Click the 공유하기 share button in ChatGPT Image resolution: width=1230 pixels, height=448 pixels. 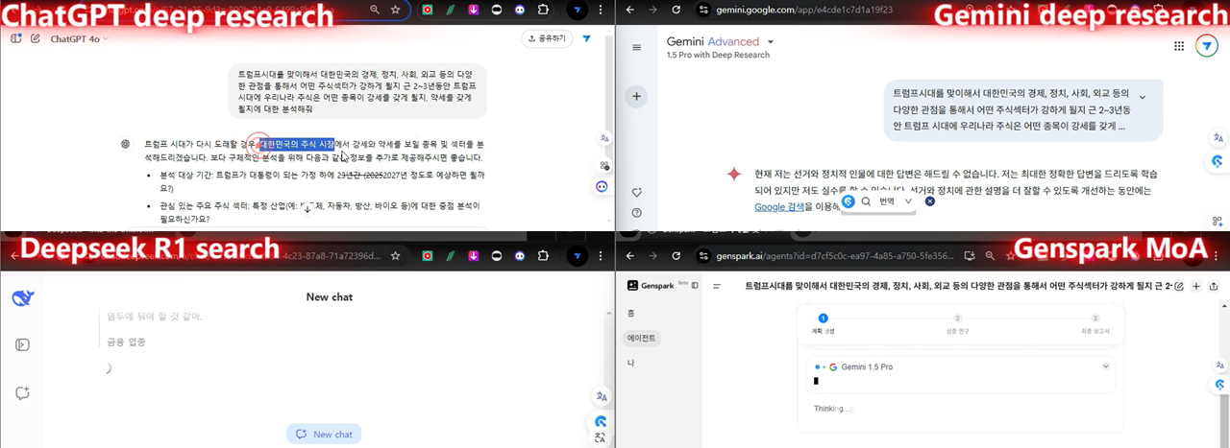click(x=547, y=38)
